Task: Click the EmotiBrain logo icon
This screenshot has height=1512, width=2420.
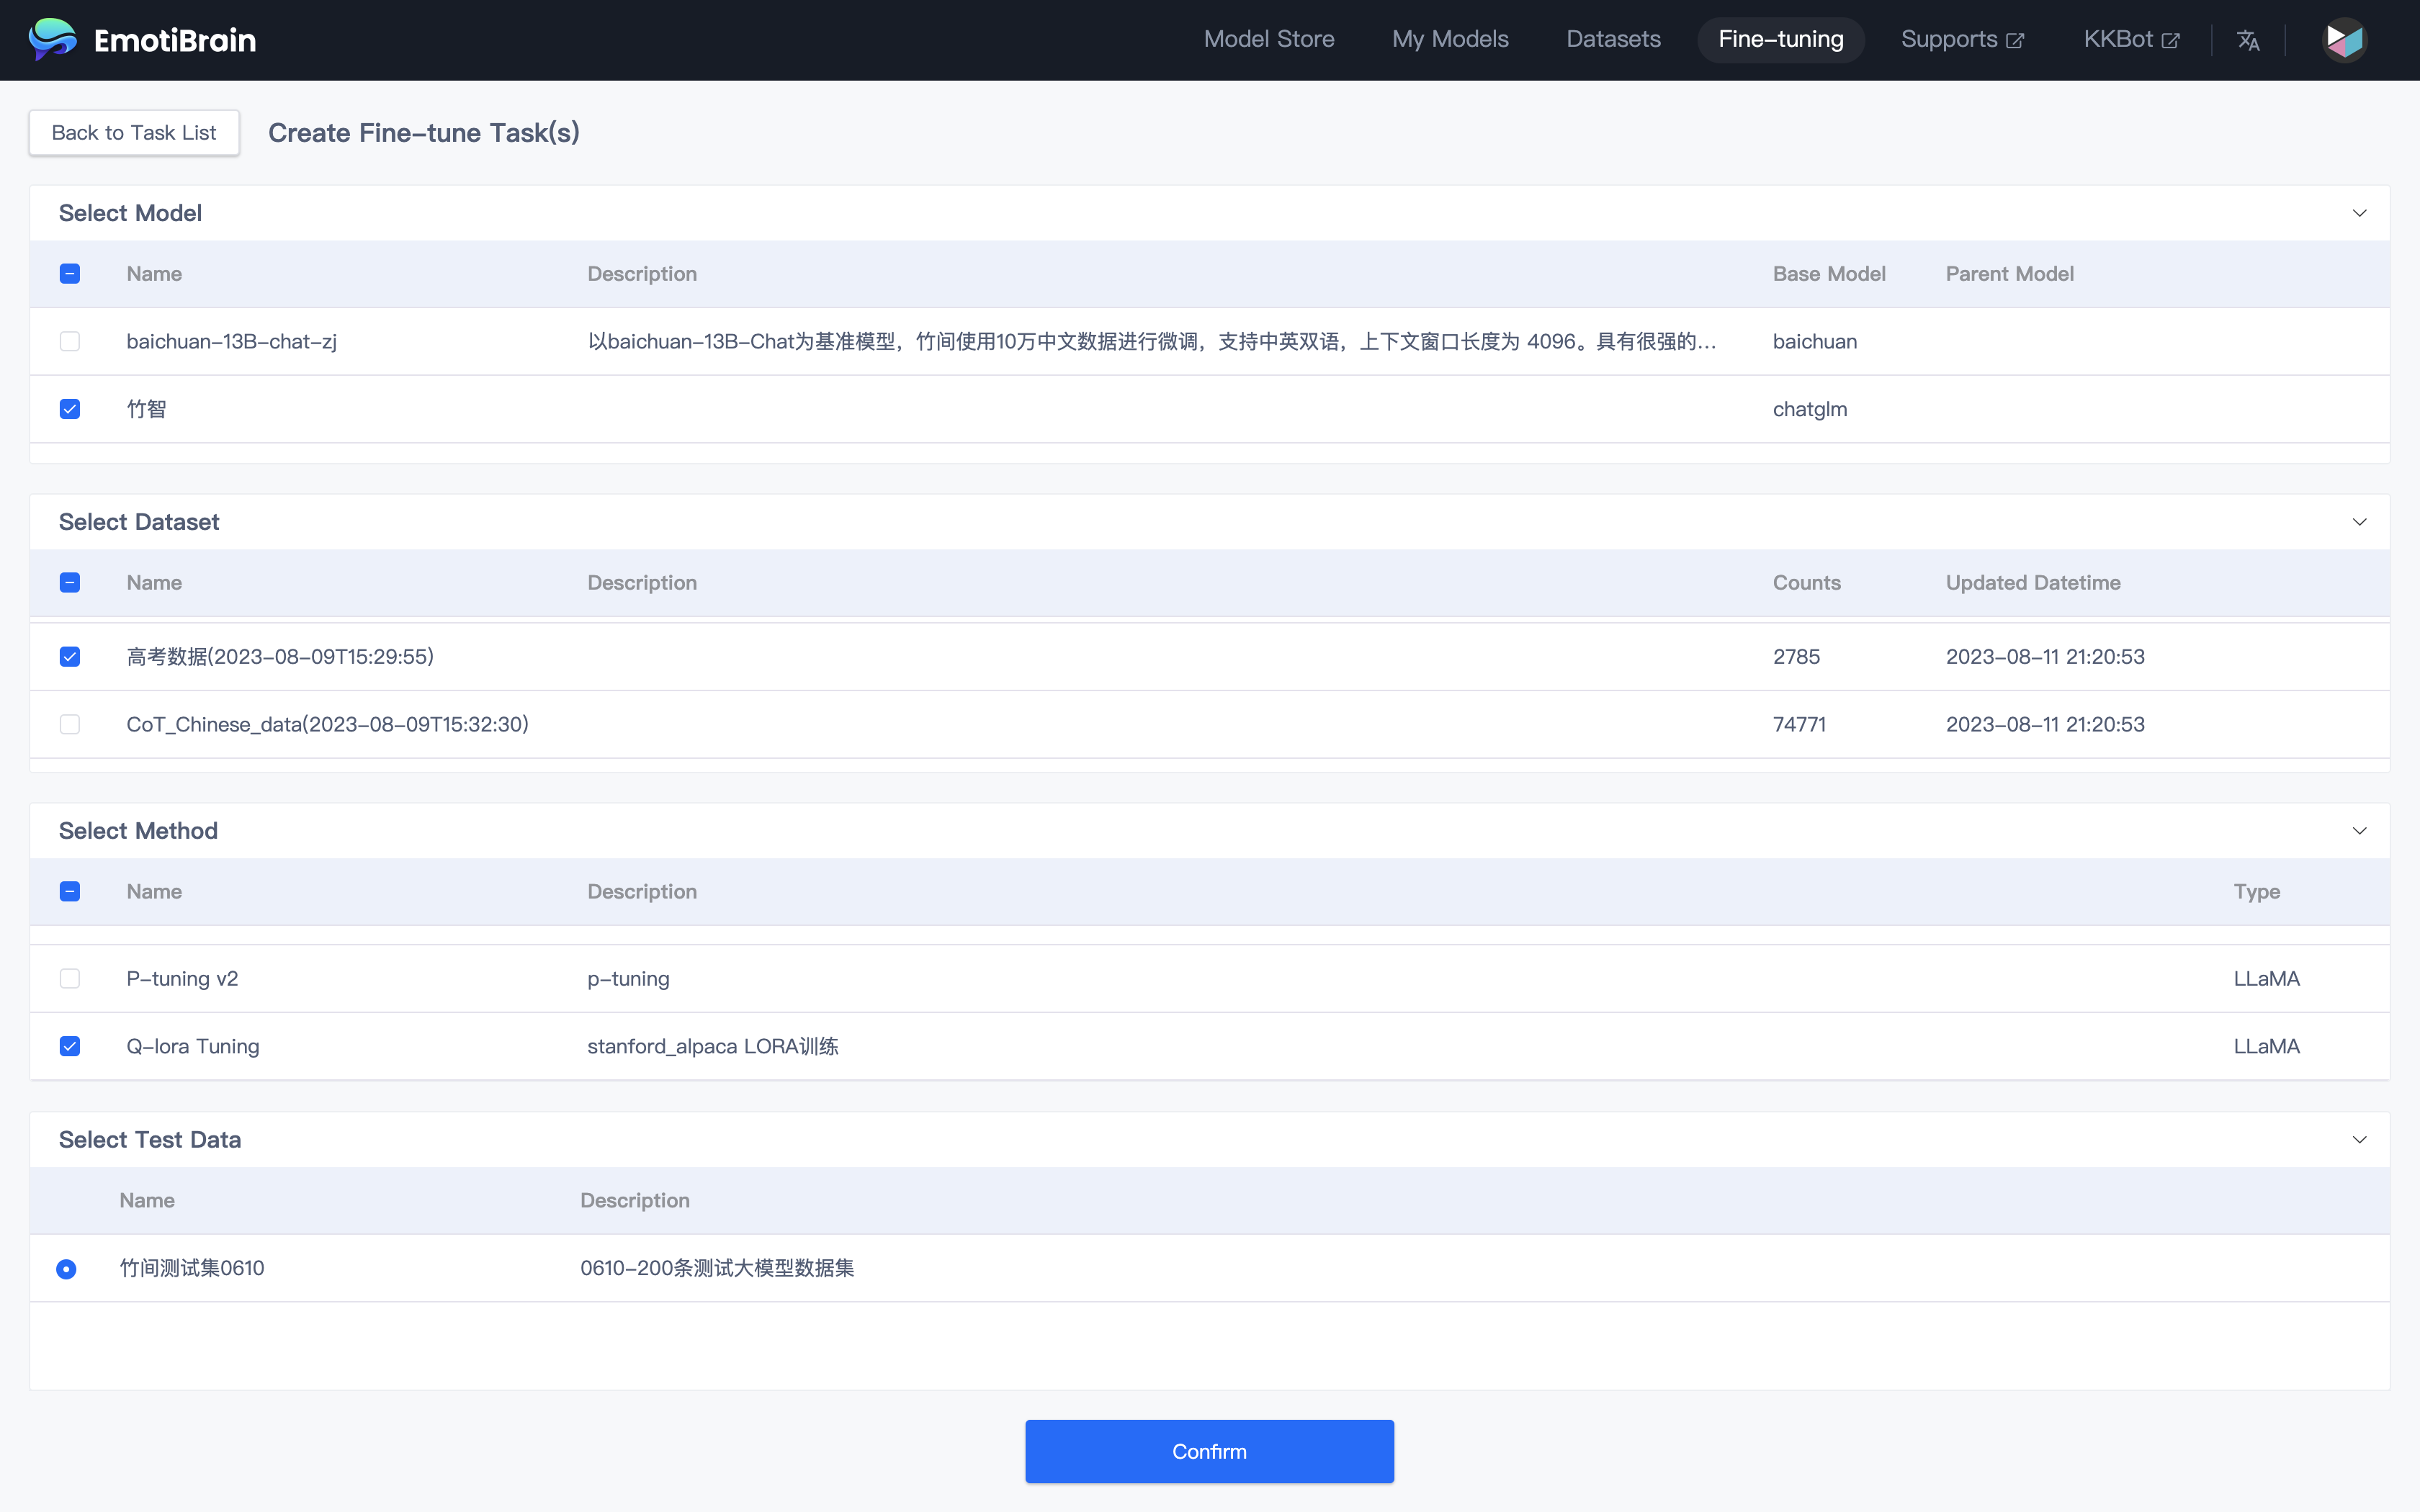Action: (52, 40)
